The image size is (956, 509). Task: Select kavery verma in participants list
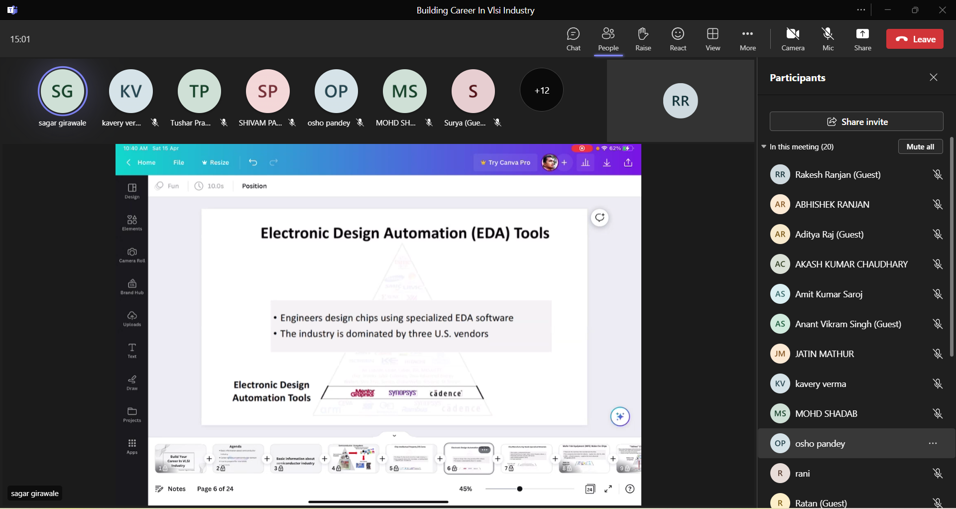[x=820, y=384]
